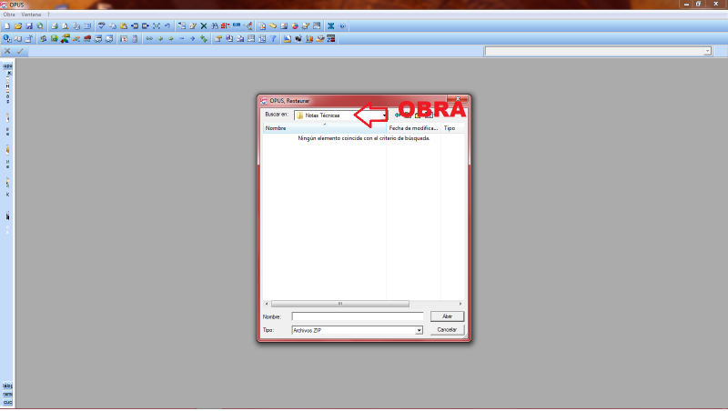Click the Open folder toolbar icon
This screenshot has height=411, width=728.
click(x=17, y=26)
